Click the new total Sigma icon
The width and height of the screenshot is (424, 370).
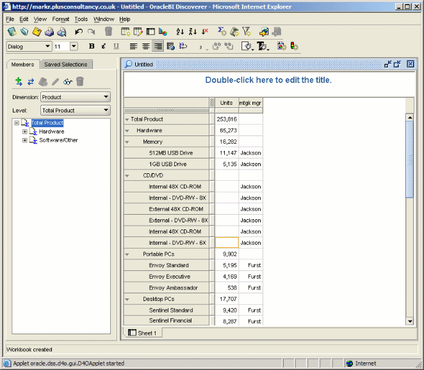click(x=222, y=31)
